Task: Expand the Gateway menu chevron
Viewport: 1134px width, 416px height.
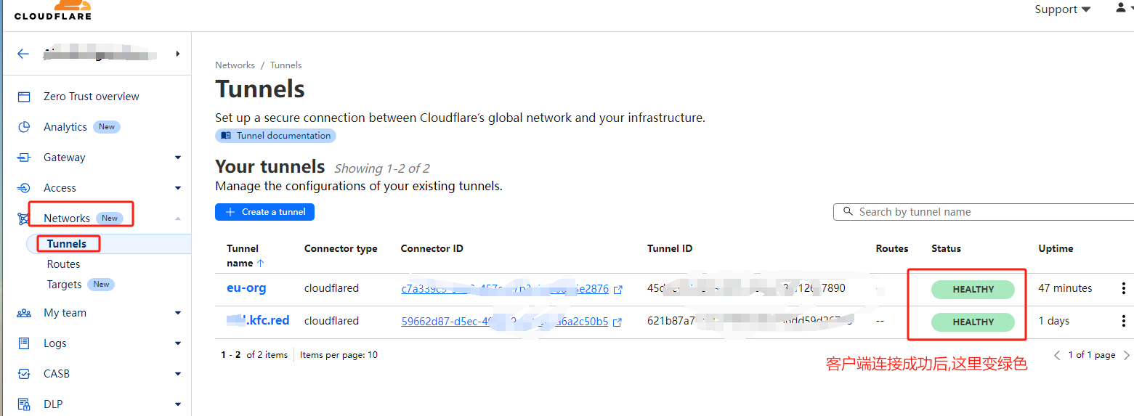Action: click(x=178, y=158)
